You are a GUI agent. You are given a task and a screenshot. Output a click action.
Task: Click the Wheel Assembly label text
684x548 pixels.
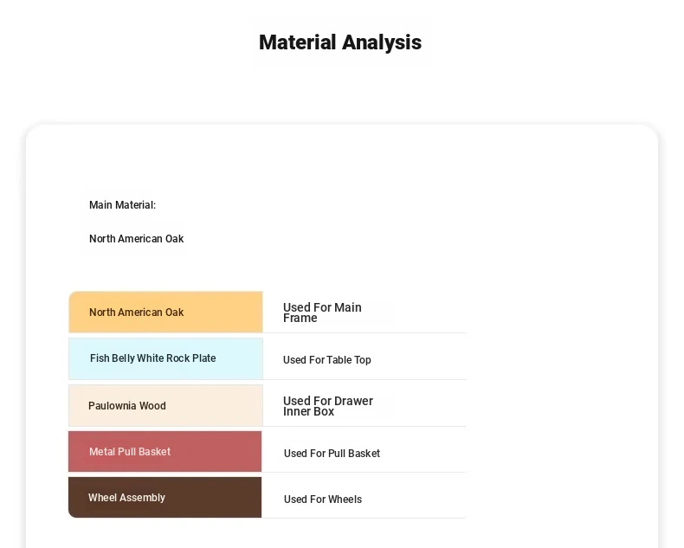tap(126, 498)
